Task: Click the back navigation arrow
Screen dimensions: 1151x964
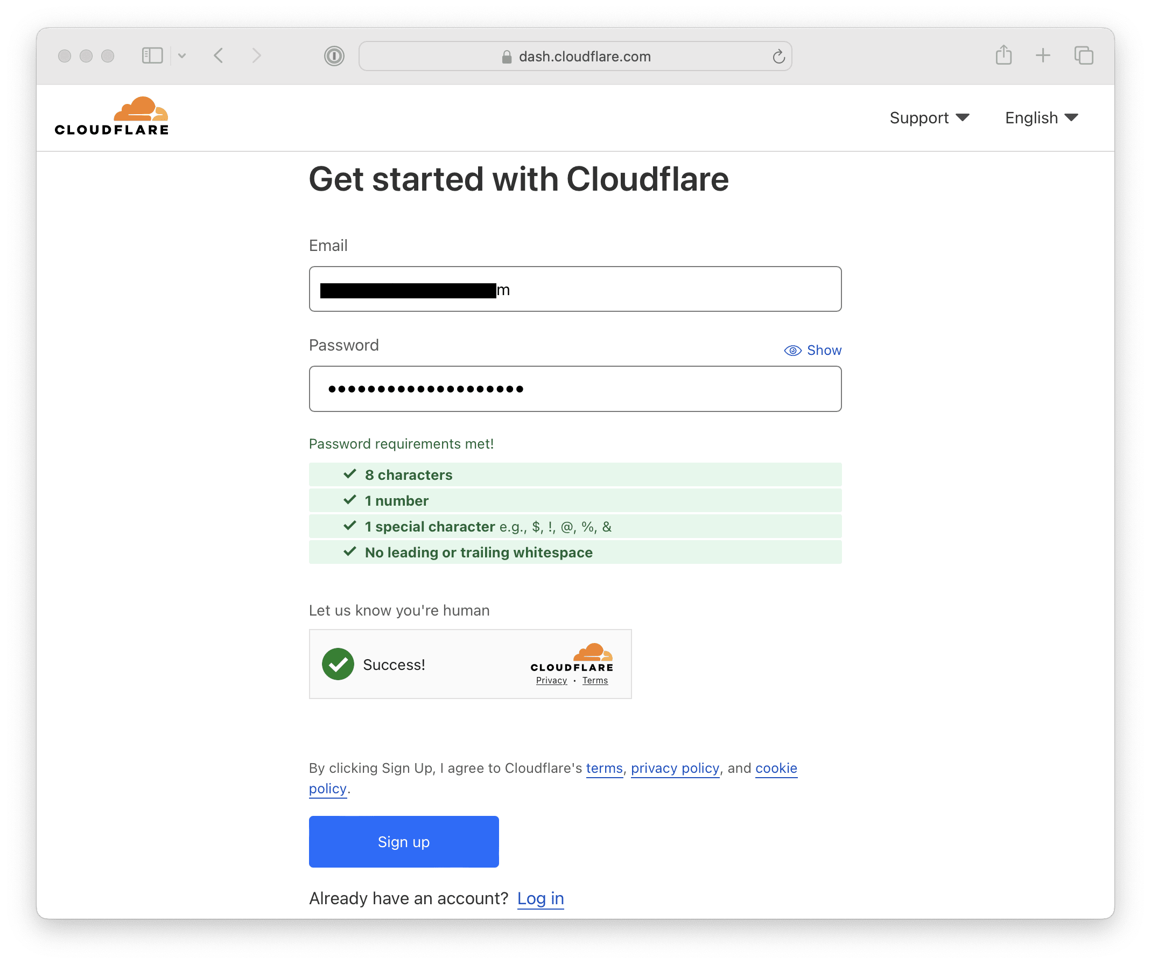Action: [x=220, y=53]
